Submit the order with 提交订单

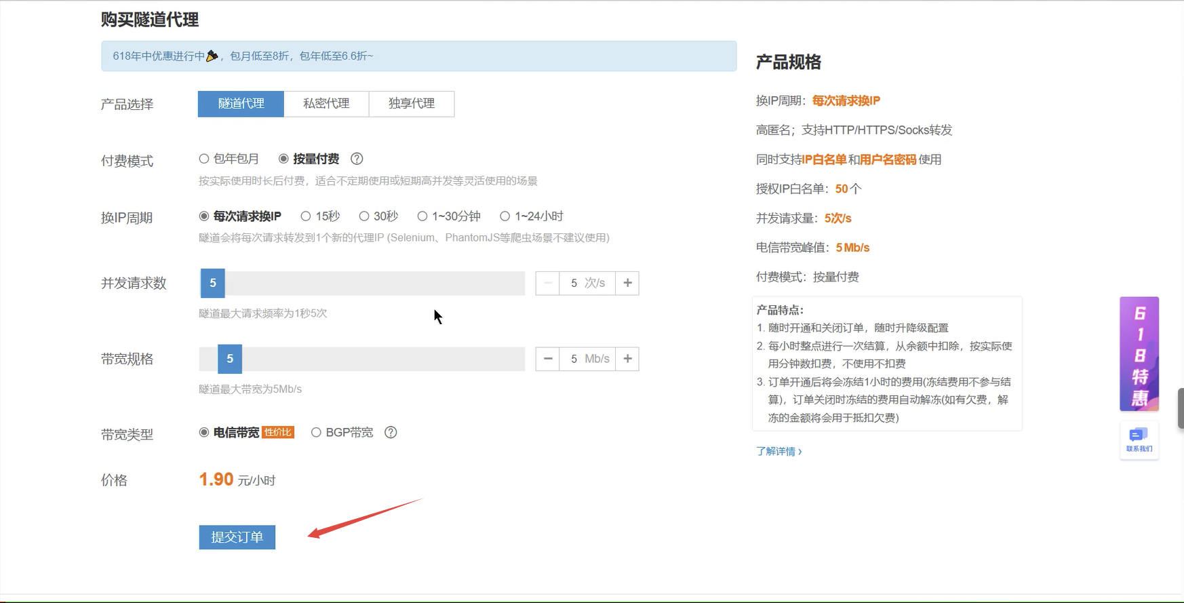tap(237, 537)
